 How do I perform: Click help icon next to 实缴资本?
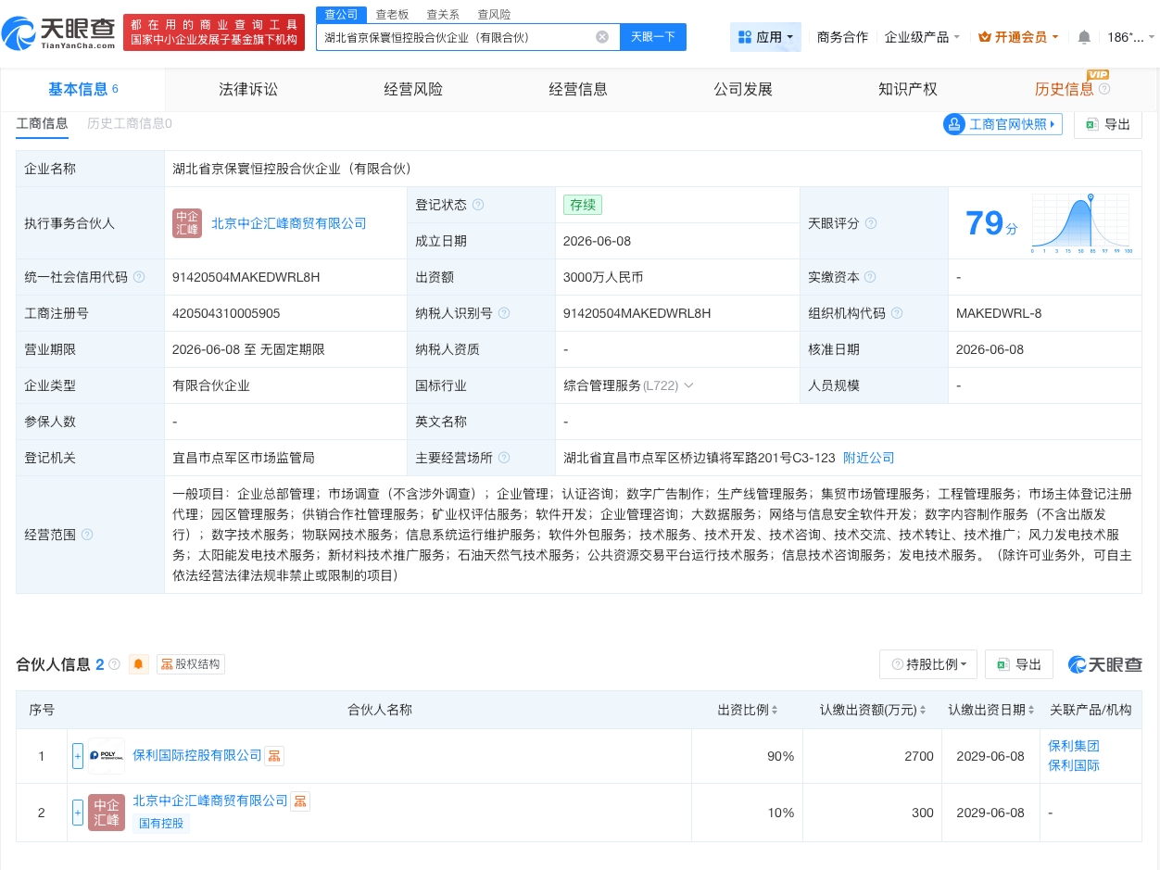[x=870, y=277]
